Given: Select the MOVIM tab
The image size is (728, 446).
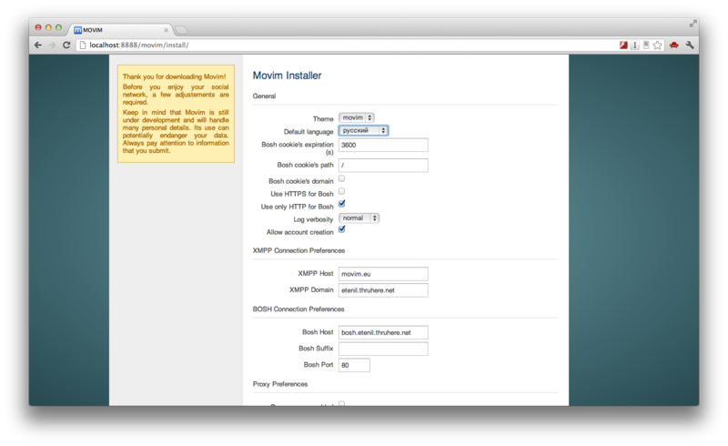Looking at the screenshot, I should point(121,30).
